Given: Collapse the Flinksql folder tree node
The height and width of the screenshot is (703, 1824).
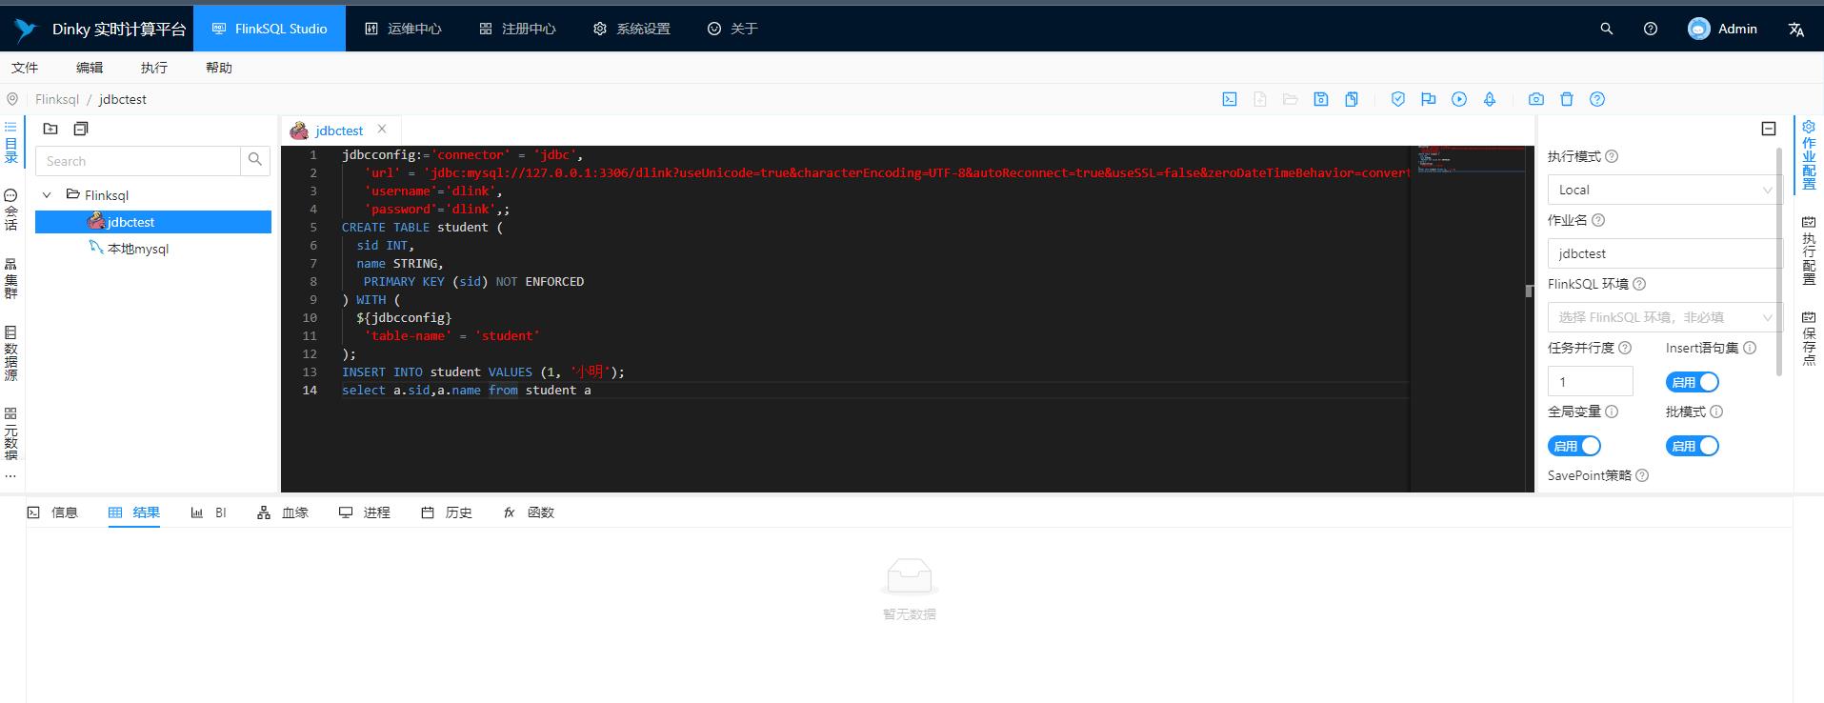Looking at the screenshot, I should (x=47, y=195).
